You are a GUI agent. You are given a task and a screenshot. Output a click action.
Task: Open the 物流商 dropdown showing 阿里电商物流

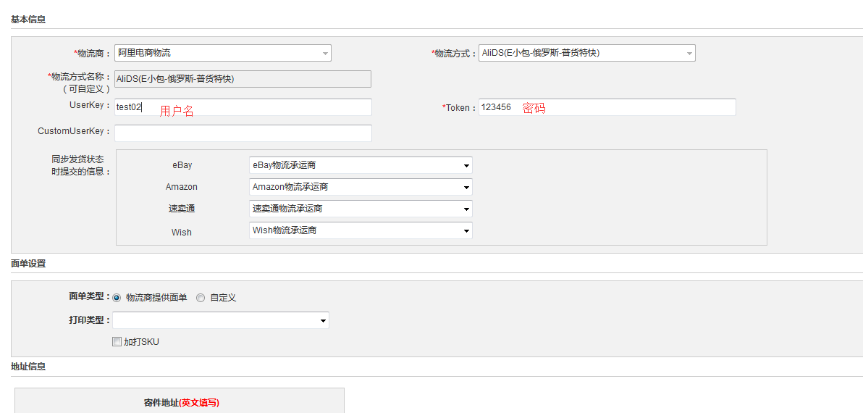[x=223, y=53]
